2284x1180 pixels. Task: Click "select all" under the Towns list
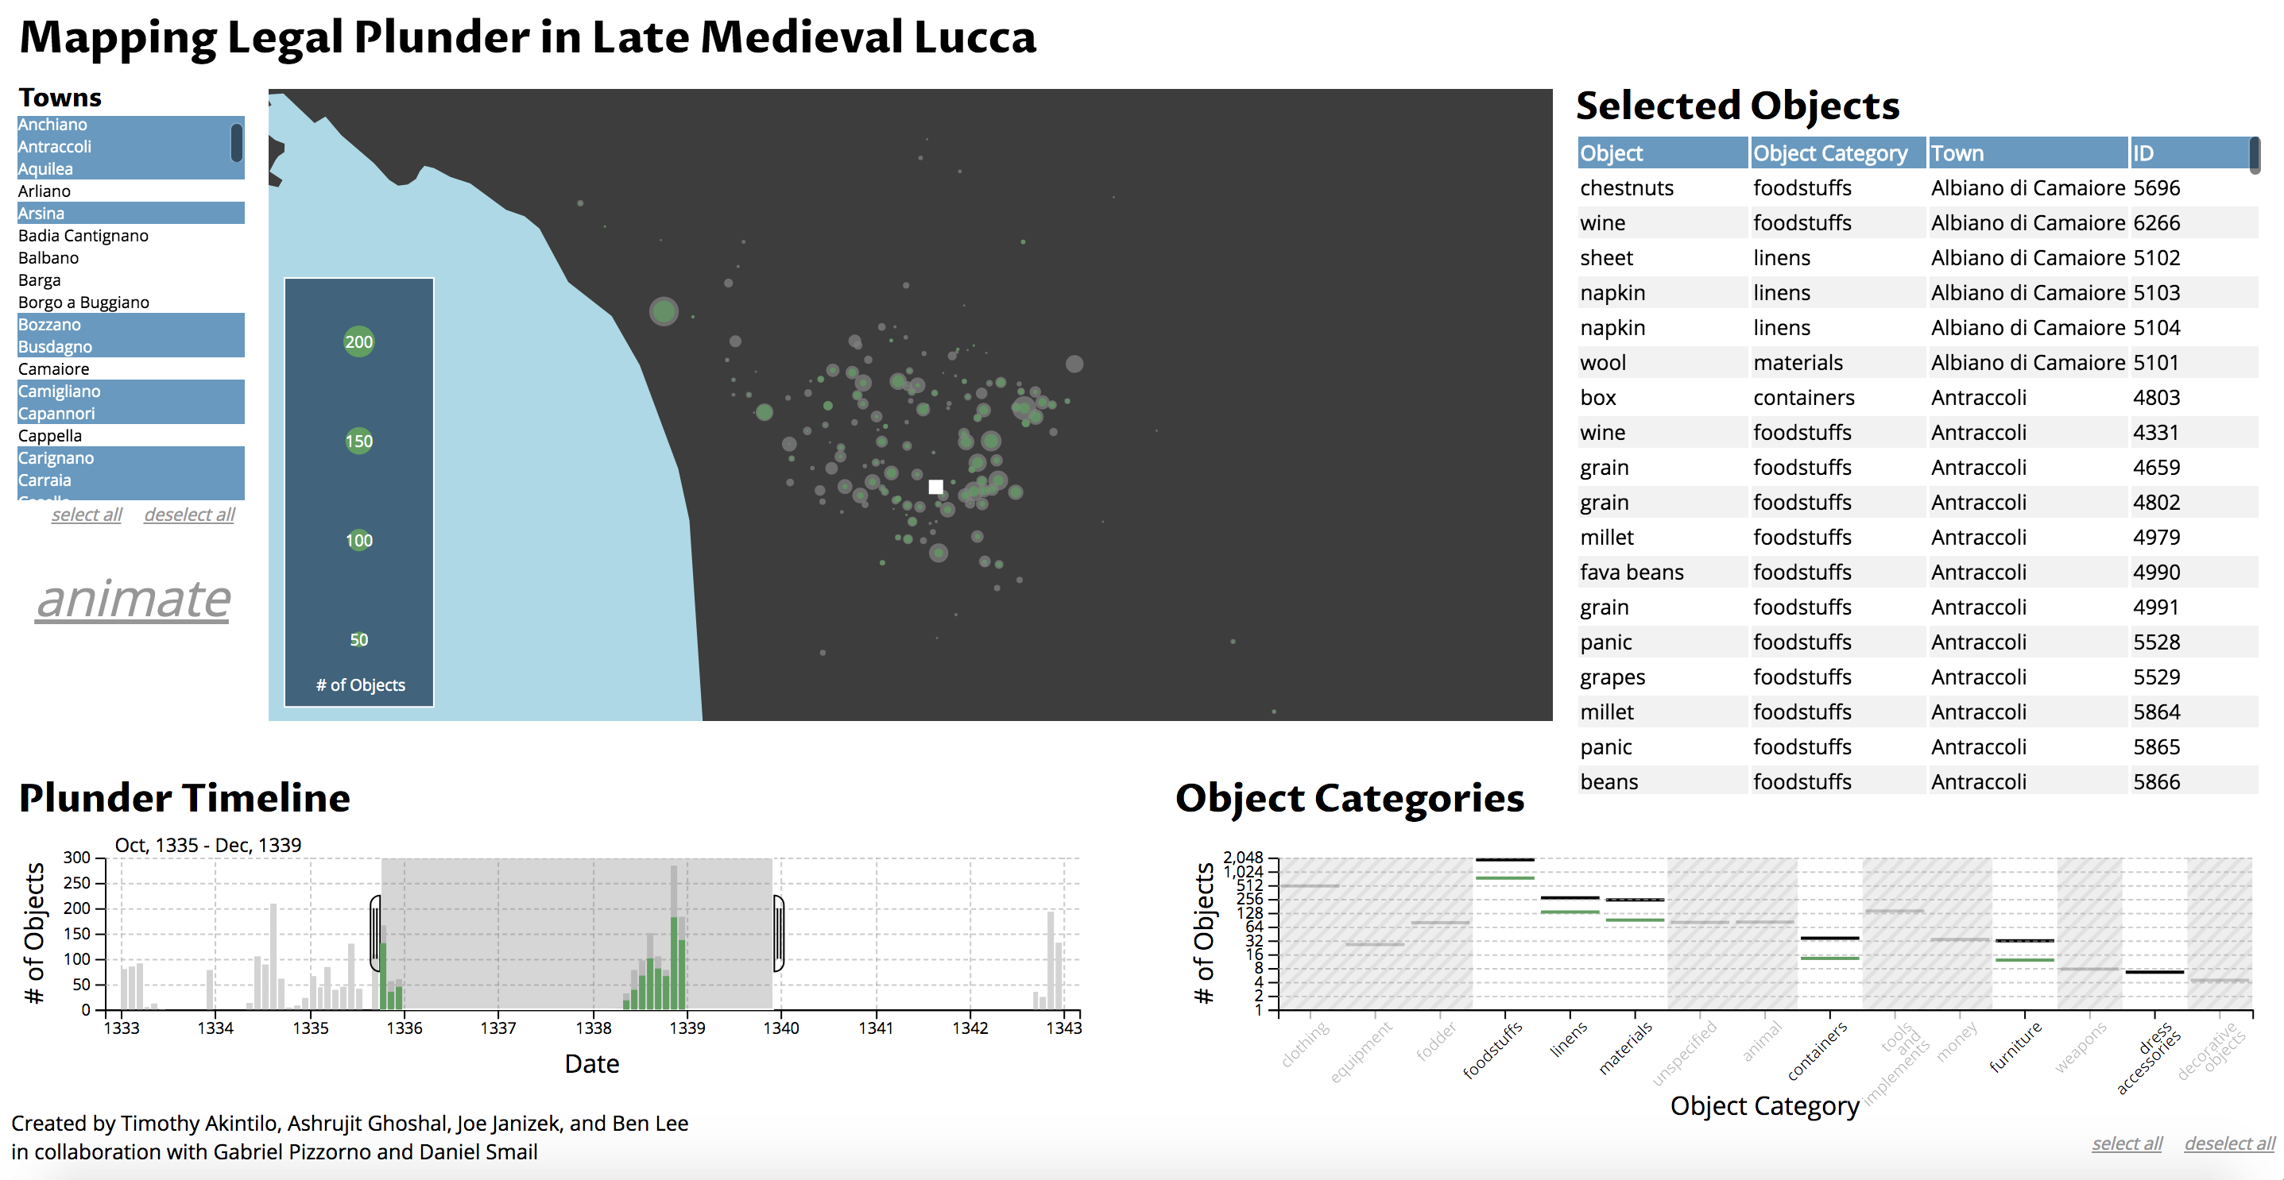(85, 515)
